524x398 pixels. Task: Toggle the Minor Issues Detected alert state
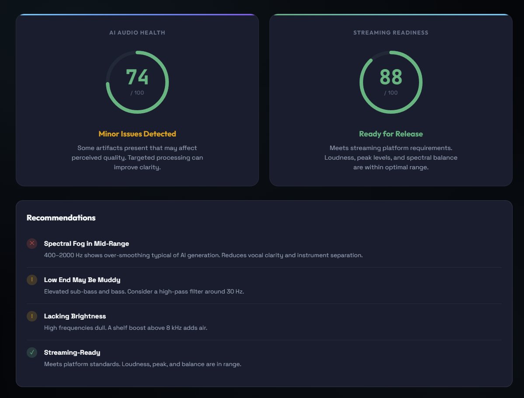[137, 133]
